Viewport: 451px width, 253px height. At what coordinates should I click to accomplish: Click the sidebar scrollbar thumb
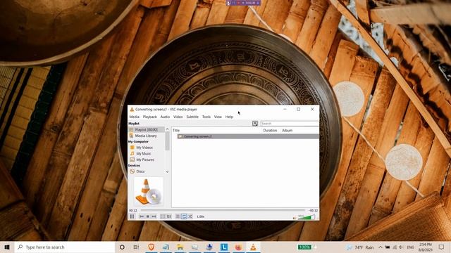(x=167, y=141)
